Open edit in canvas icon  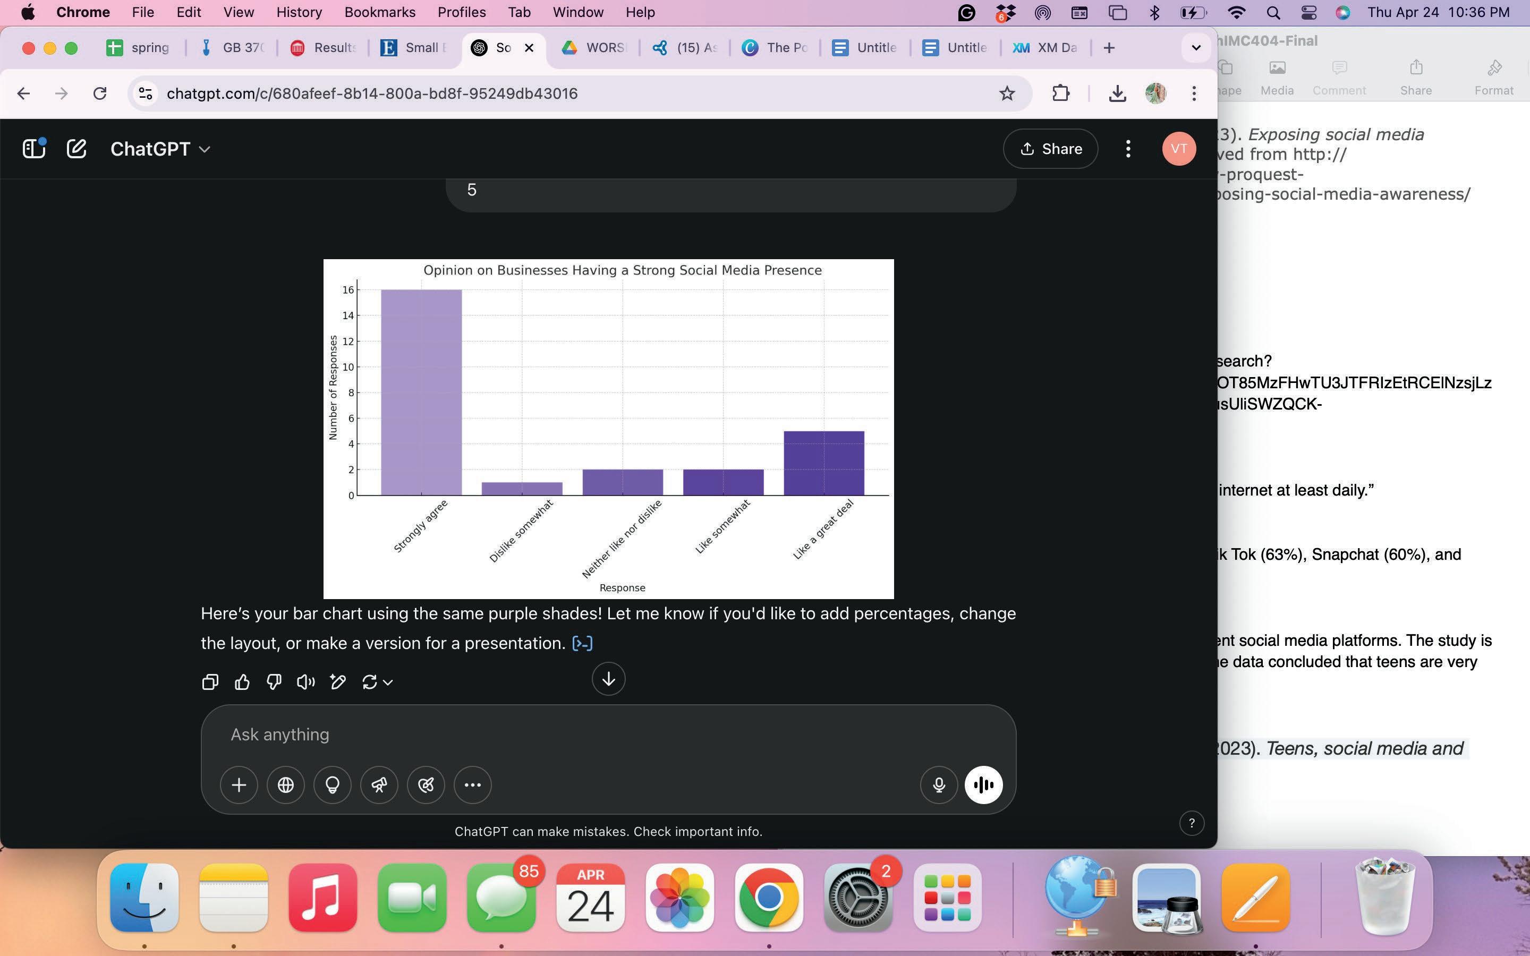pos(338,681)
